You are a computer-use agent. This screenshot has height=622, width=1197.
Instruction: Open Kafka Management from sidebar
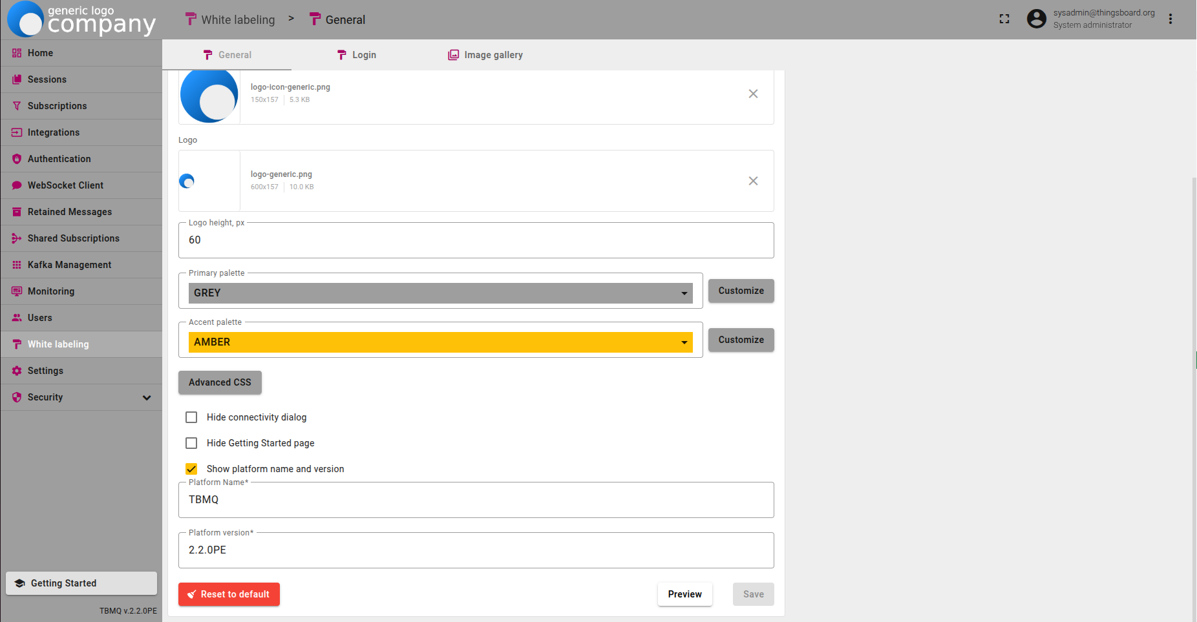[x=69, y=265]
